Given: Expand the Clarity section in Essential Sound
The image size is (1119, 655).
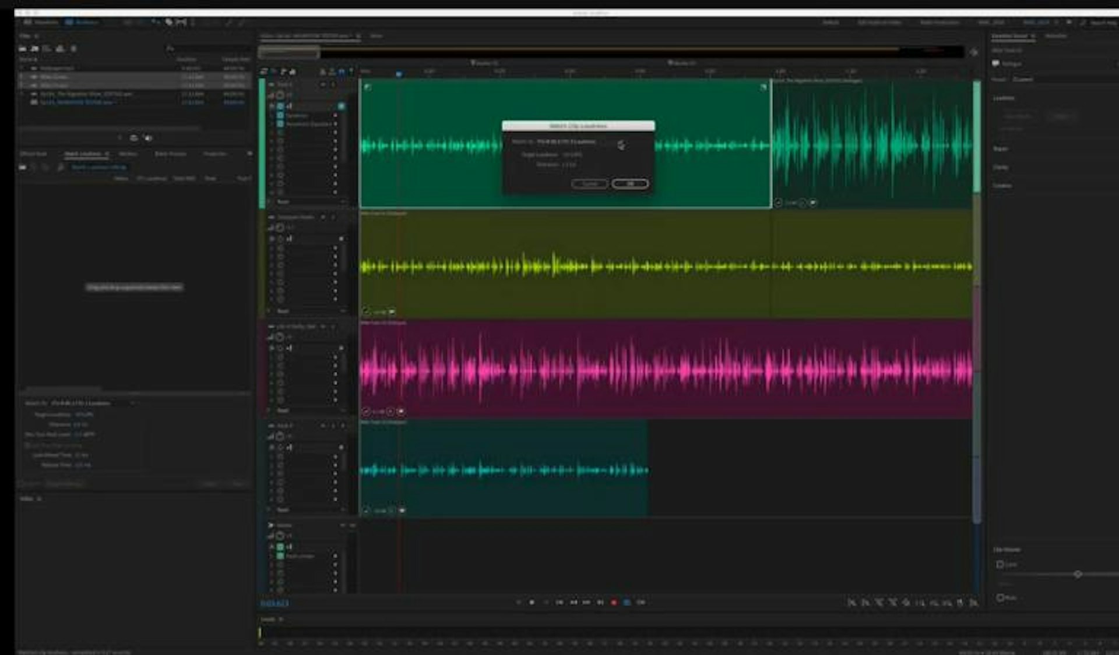Looking at the screenshot, I should tap(1001, 167).
